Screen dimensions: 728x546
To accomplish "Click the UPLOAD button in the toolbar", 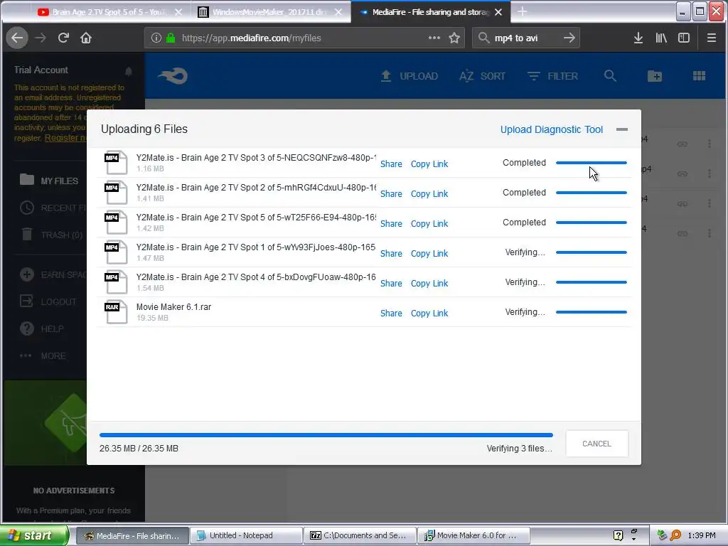I will pyautogui.click(x=409, y=75).
